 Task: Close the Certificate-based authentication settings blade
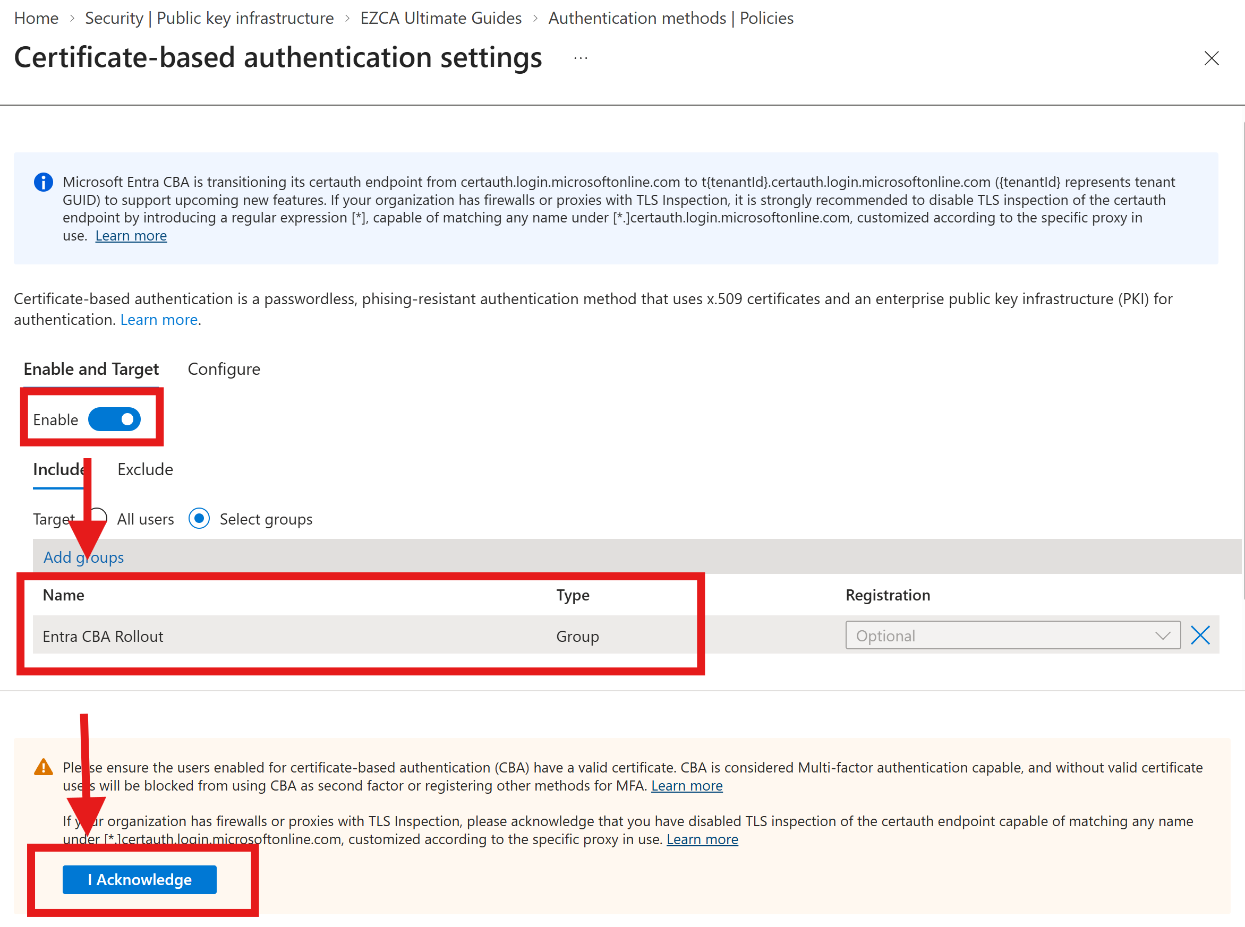[x=1212, y=58]
